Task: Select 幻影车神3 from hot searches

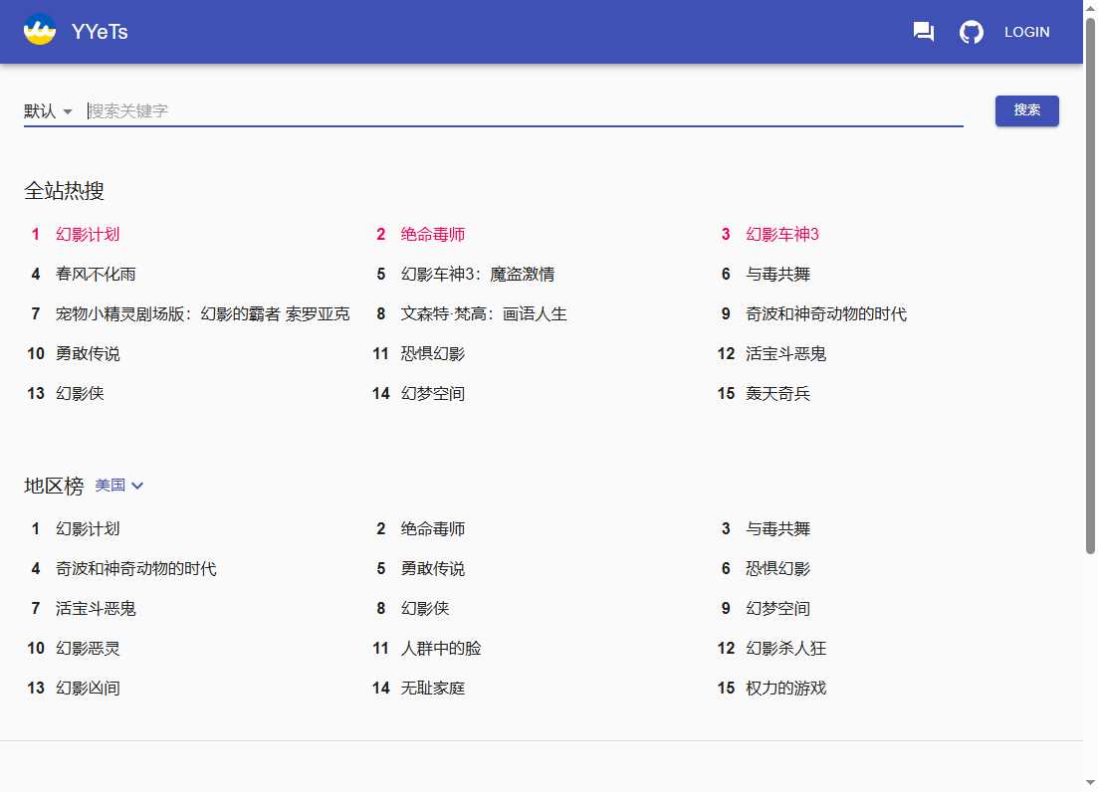Action: coord(781,234)
